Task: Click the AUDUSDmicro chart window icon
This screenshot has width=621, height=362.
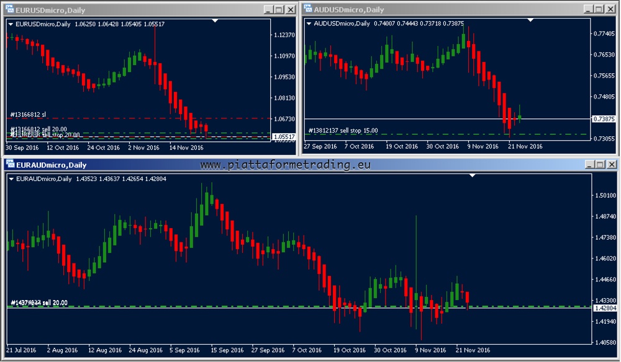Action: (x=307, y=9)
